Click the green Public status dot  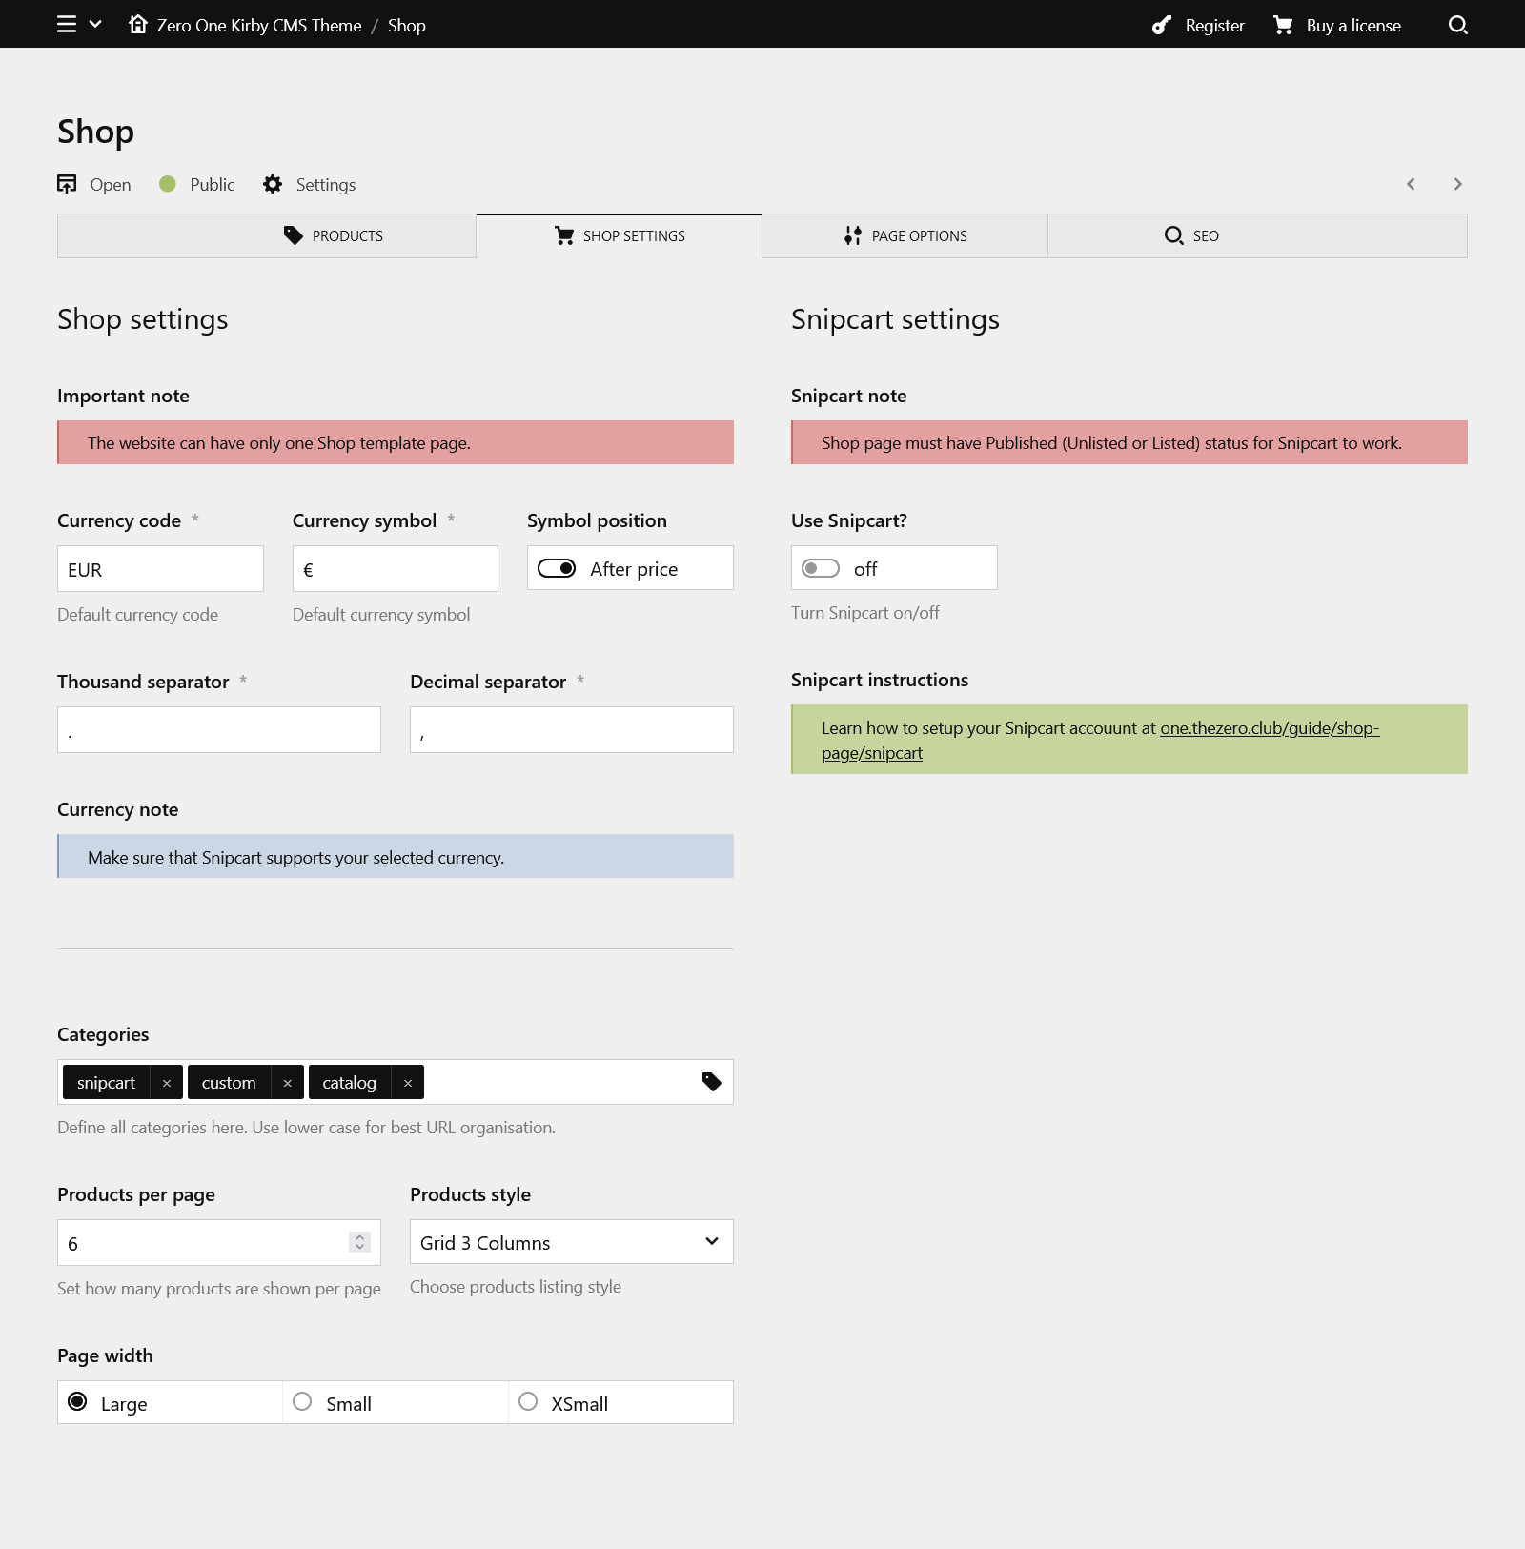(168, 184)
